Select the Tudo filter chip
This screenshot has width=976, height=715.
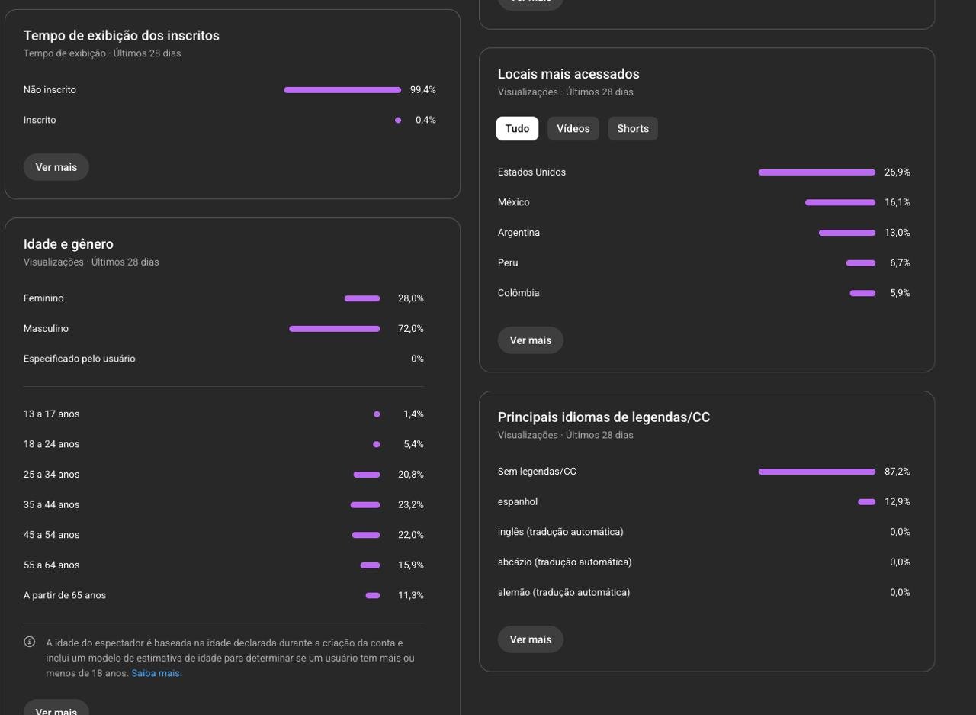pos(517,128)
